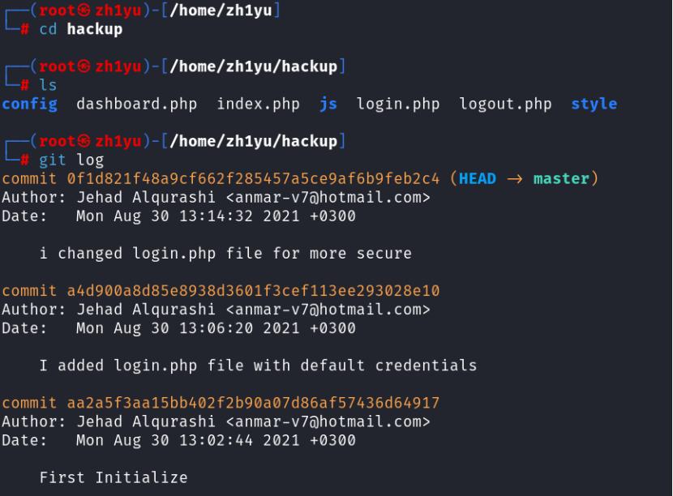
Task: Select the index.php filename
Action: coord(258,104)
